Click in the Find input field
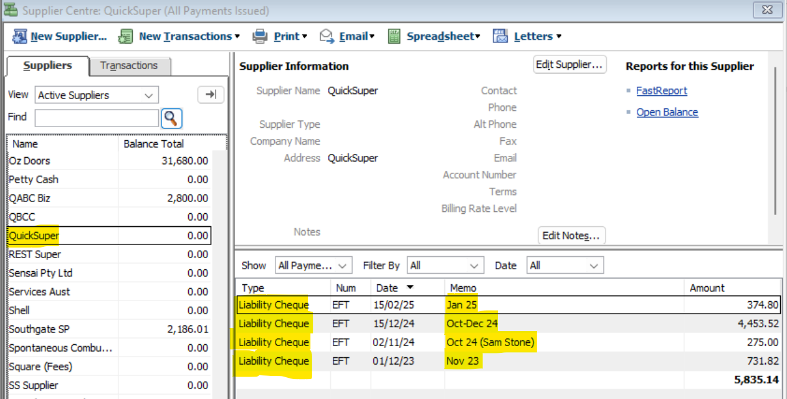Image resolution: width=787 pixels, height=399 pixels. [x=97, y=117]
